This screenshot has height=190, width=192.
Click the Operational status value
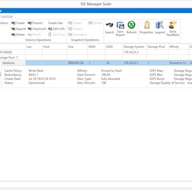(36, 83)
